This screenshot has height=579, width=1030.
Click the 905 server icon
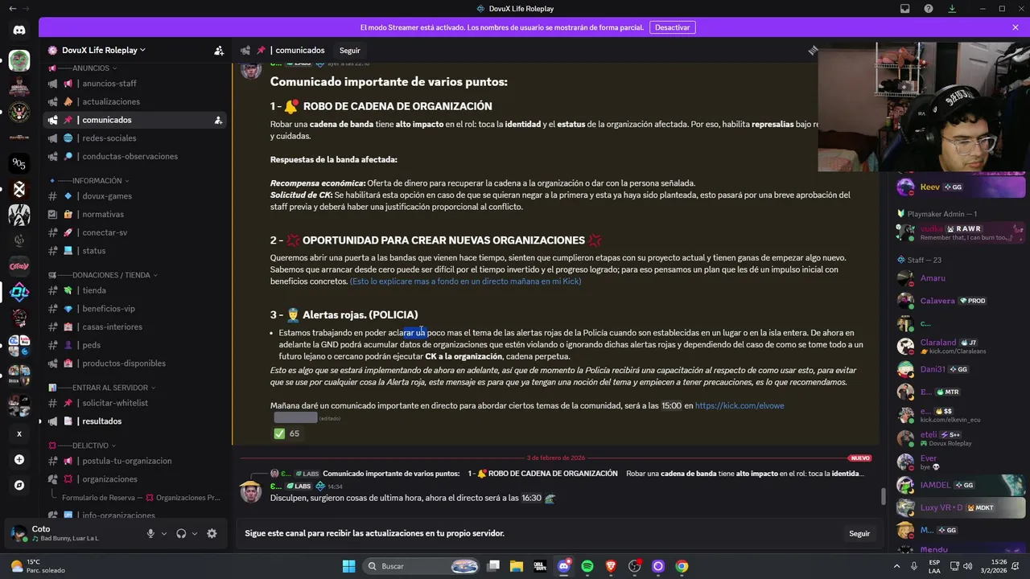coord(19,163)
